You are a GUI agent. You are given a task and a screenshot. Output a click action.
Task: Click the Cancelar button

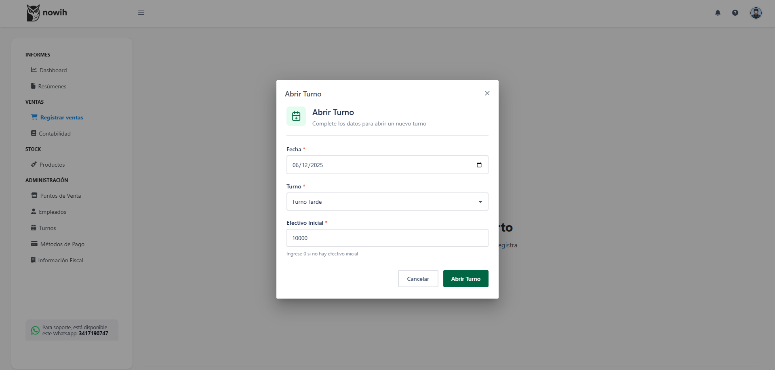(418, 279)
